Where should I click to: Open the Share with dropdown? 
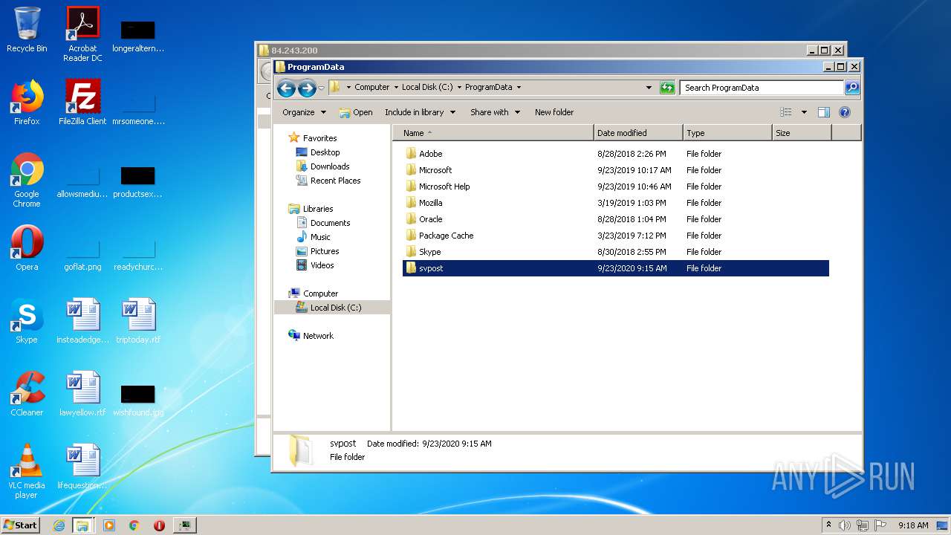pyautogui.click(x=495, y=112)
